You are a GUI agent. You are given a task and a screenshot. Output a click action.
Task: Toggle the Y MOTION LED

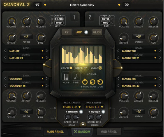tap(103, 112)
